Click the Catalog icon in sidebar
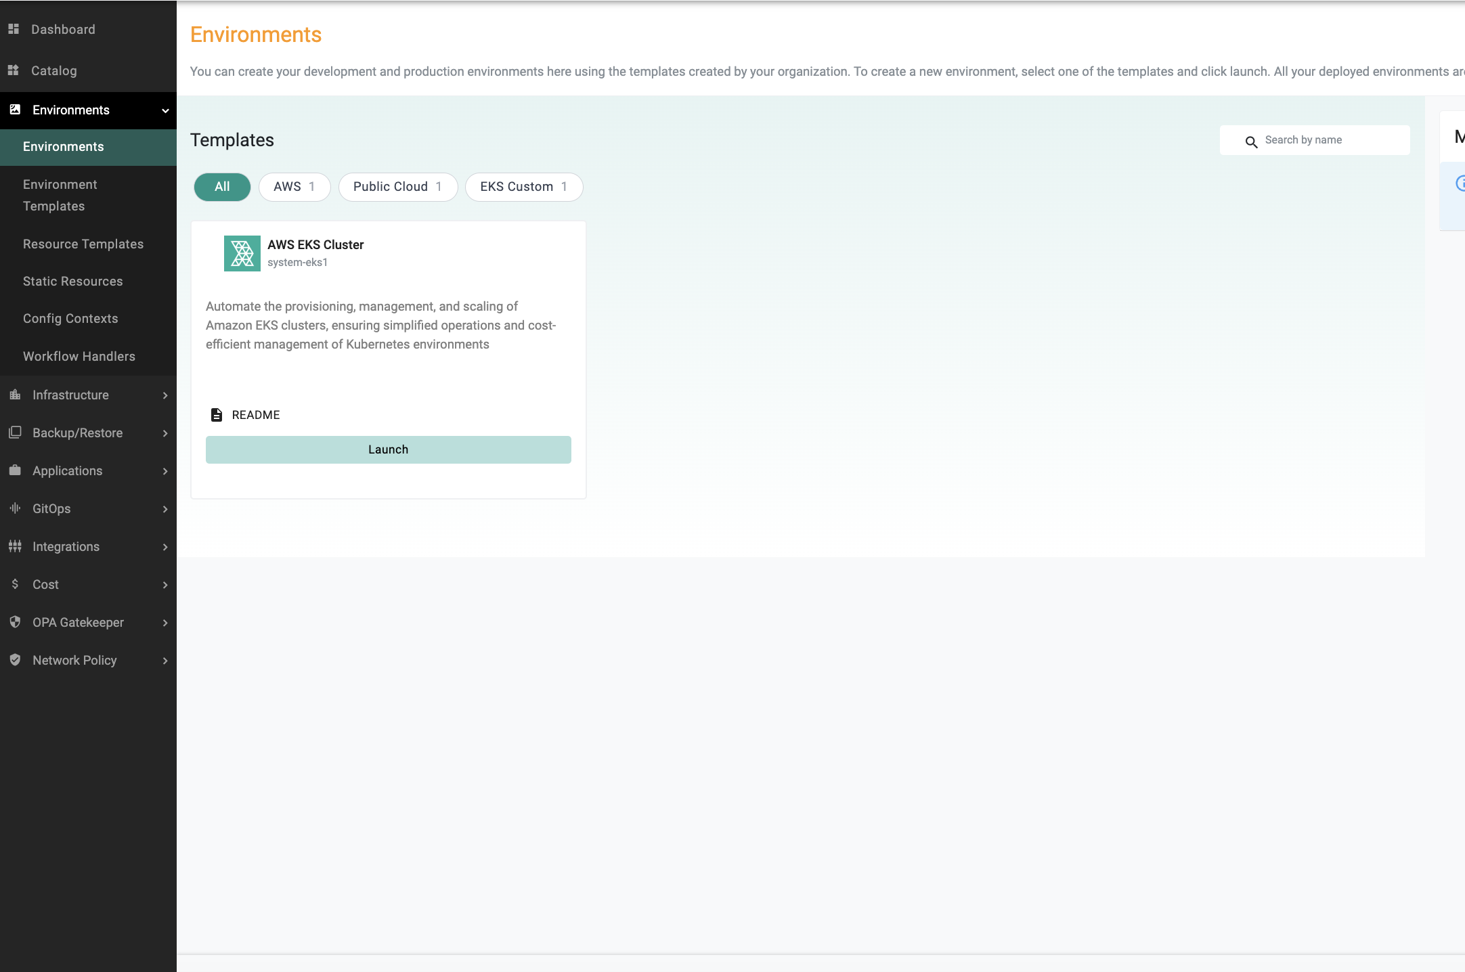 click(x=15, y=70)
